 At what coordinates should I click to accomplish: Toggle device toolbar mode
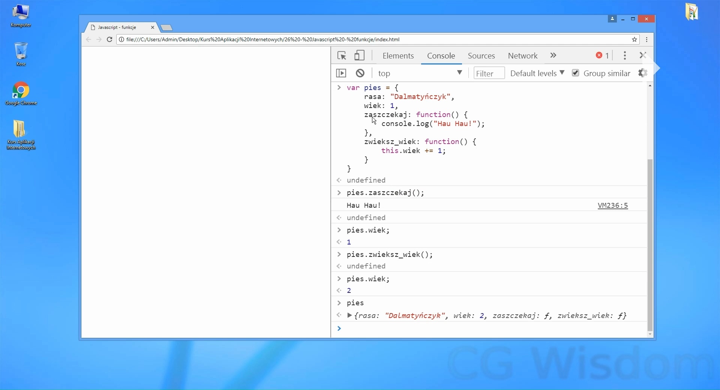point(359,55)
